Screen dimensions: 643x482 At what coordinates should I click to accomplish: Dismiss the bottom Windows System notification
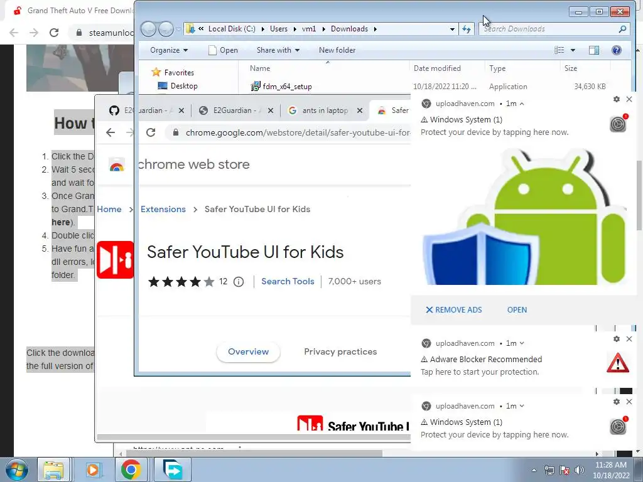point(629,402)
